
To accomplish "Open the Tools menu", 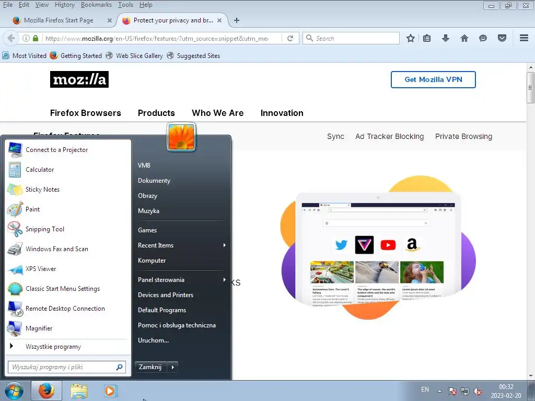I will (x=125, y=5).
